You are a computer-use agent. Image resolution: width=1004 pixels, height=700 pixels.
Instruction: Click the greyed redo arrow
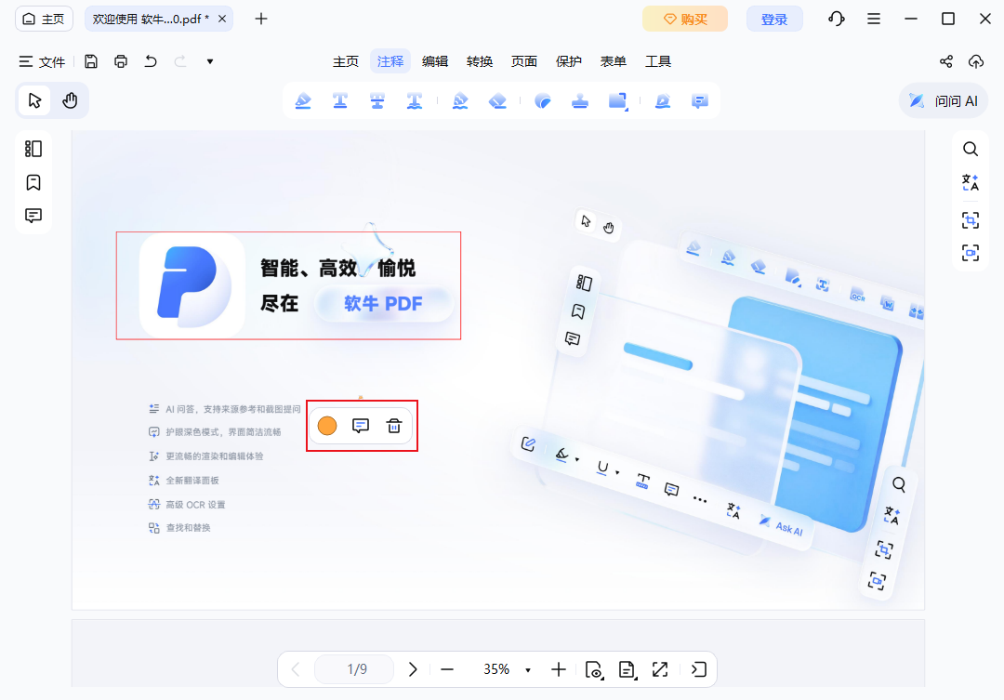[180, 61]
